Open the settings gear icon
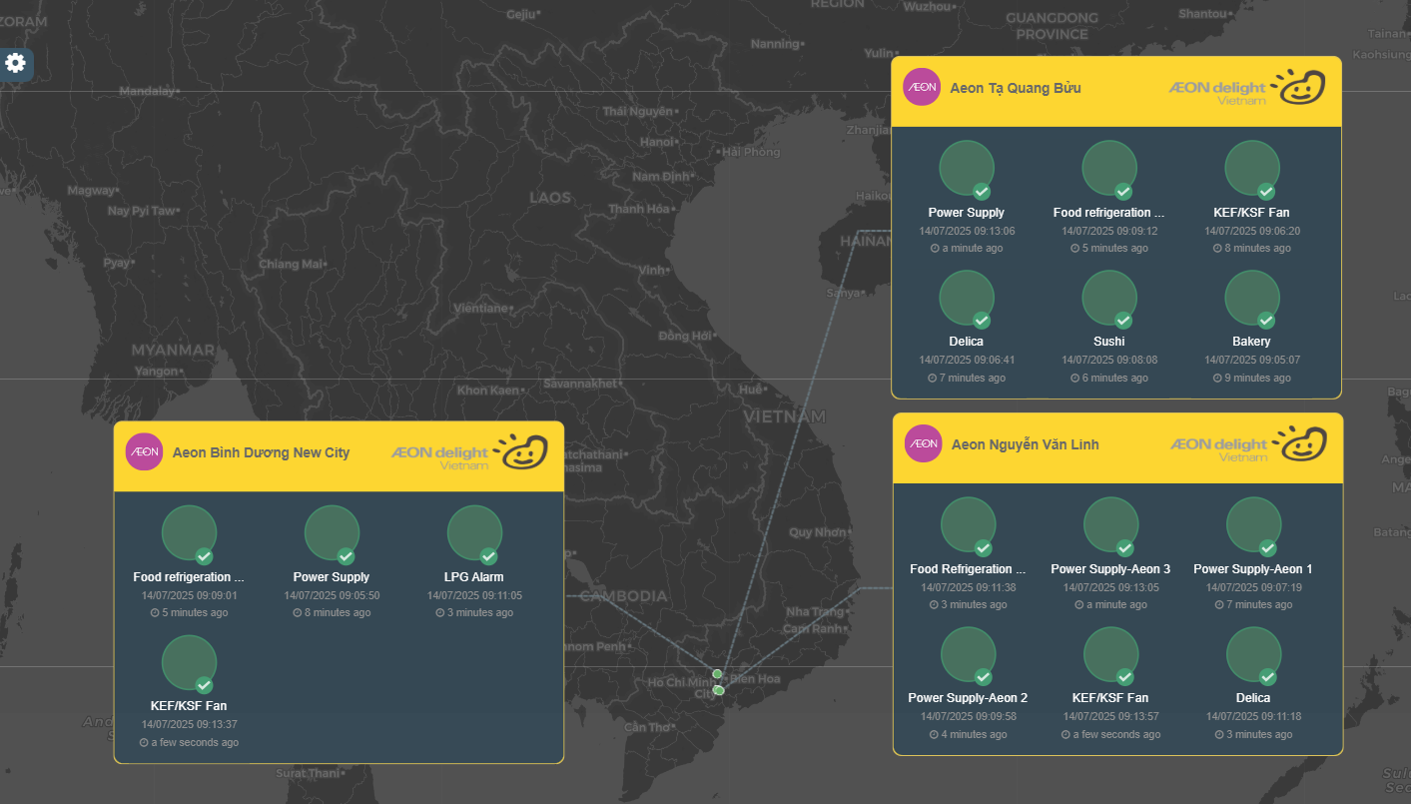 (x=15, y=63)
